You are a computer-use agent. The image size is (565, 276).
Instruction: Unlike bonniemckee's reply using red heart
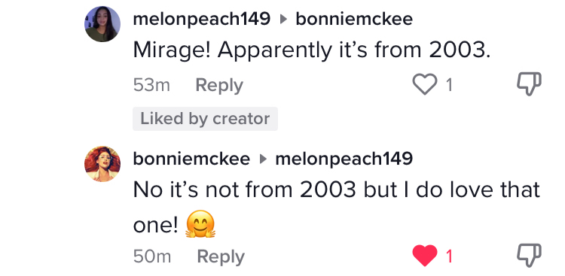point(425,256)
